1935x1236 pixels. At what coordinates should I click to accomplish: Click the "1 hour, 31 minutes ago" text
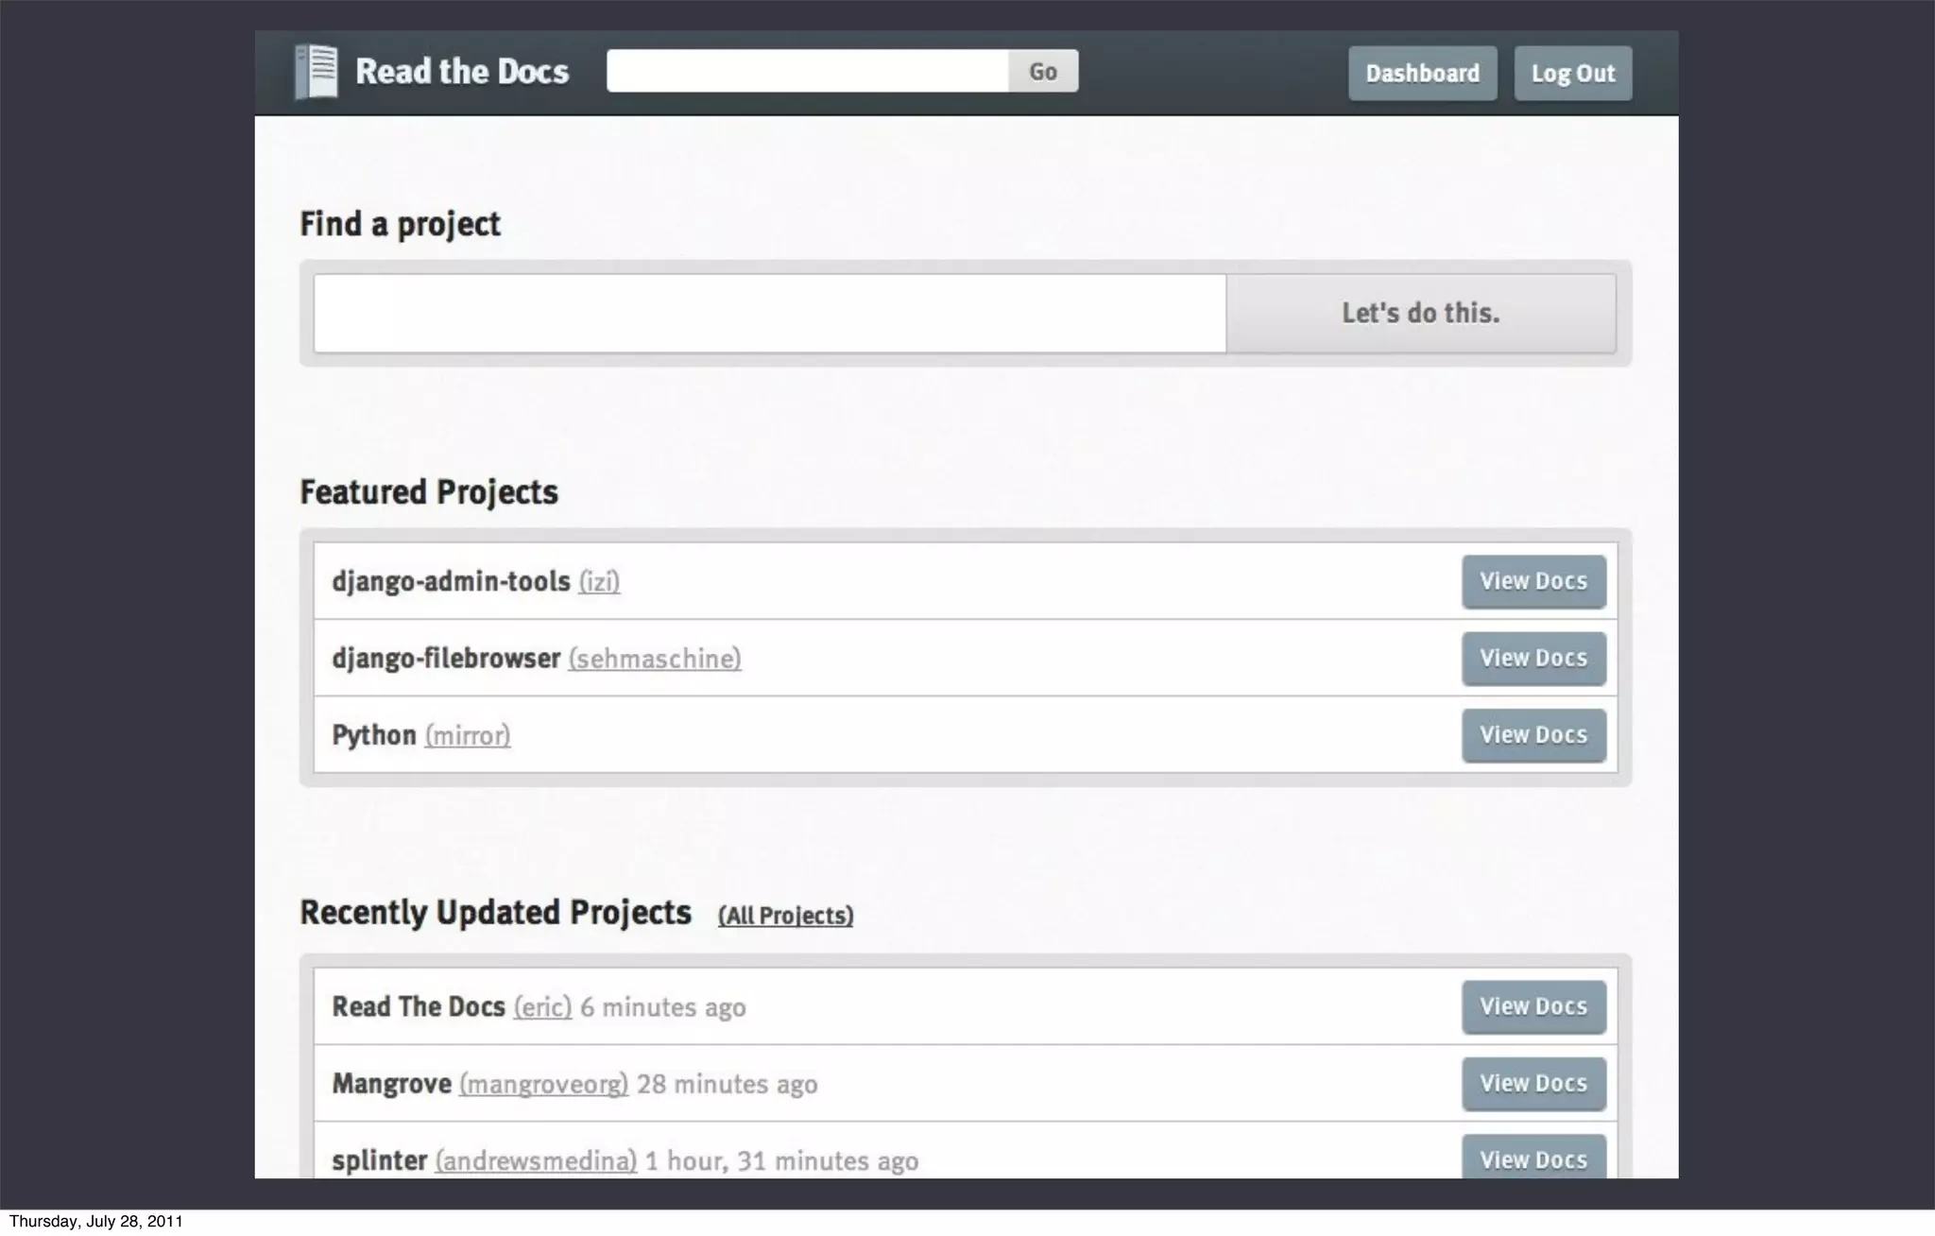782,1160
